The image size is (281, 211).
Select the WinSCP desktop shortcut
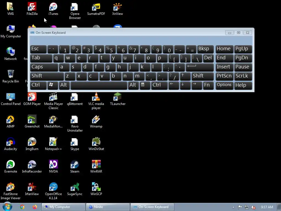pyautogui.click(x=96, y=190)
